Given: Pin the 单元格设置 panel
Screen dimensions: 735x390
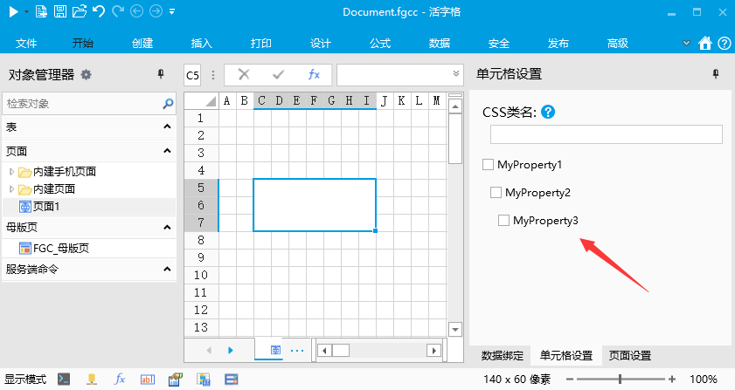Looking at the screenshot, I should (715, 74).
